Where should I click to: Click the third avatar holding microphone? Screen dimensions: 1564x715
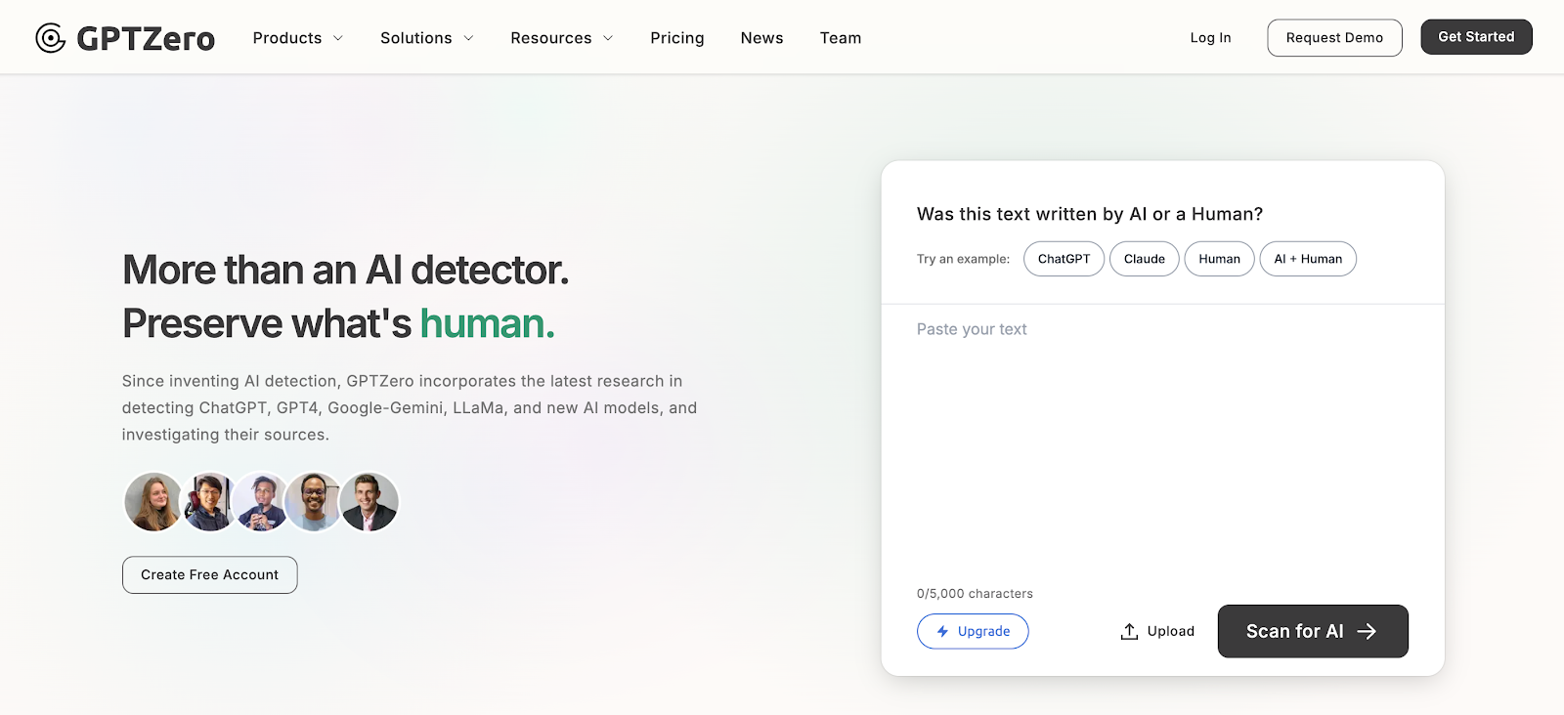tap(261, 502)
